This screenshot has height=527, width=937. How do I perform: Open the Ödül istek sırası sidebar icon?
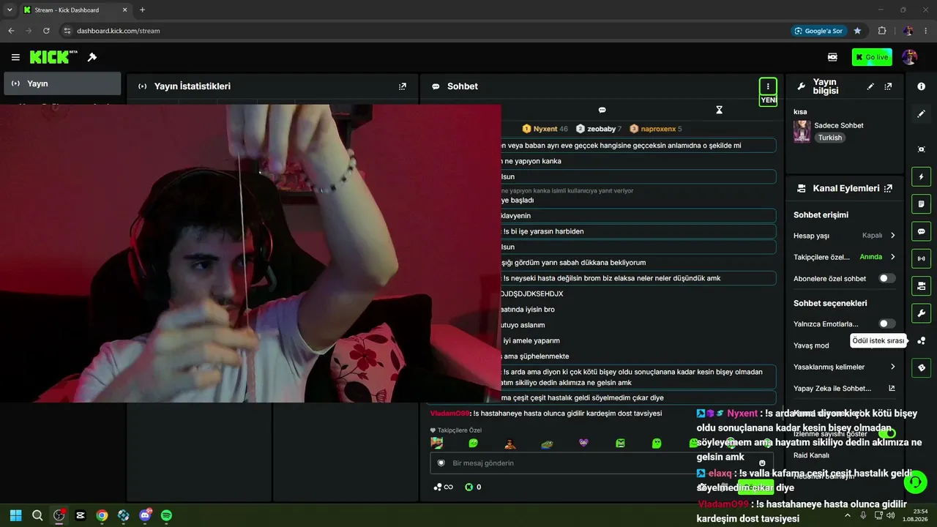pos(921,340)
